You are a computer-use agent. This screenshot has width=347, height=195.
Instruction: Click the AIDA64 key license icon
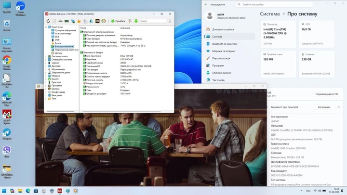[130, 21]
